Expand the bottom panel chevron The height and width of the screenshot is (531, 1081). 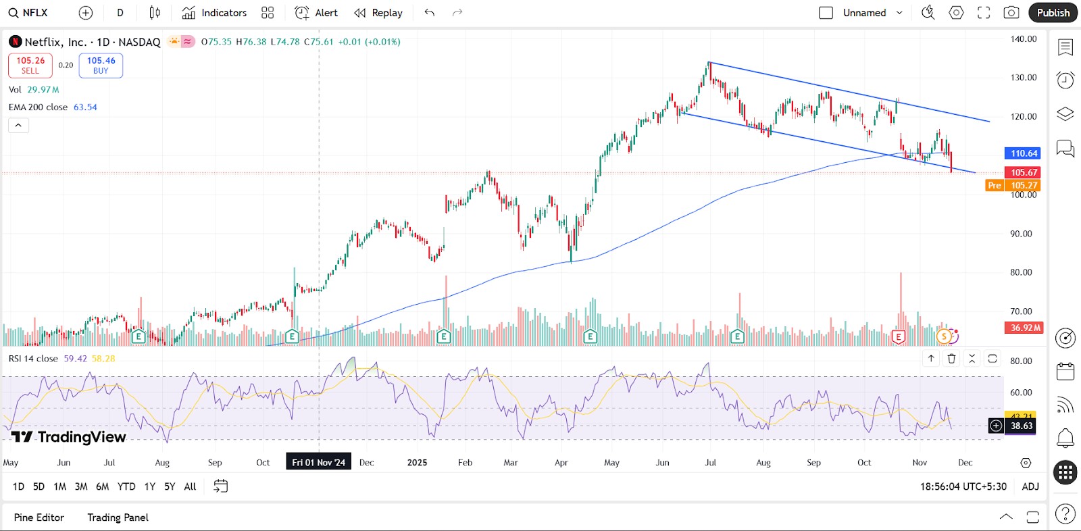[1006, 517]
